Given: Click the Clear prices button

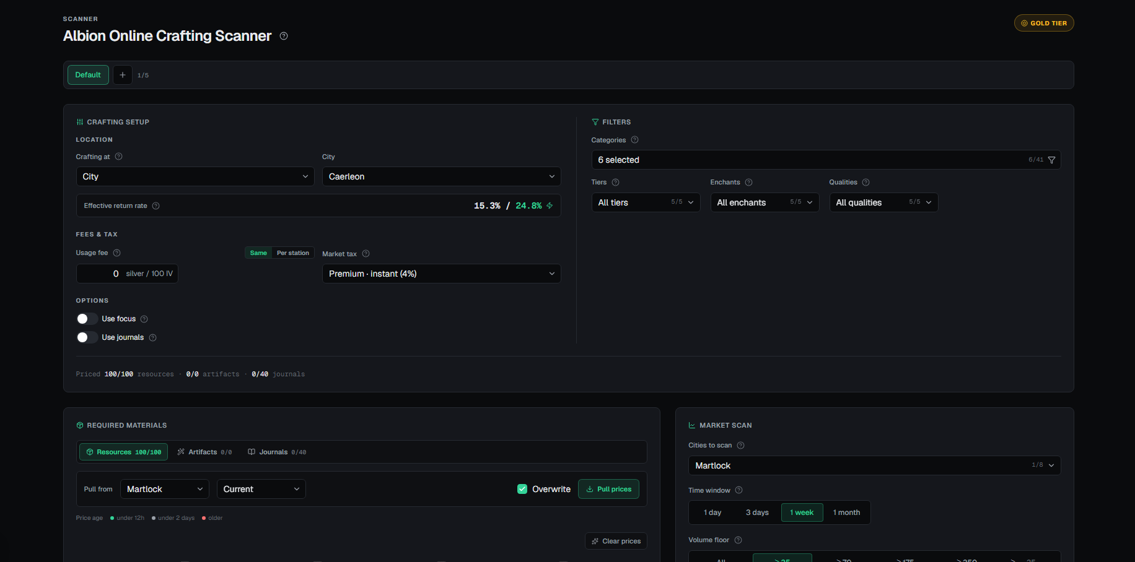Looking at the screenshot, I should (616, 541).
